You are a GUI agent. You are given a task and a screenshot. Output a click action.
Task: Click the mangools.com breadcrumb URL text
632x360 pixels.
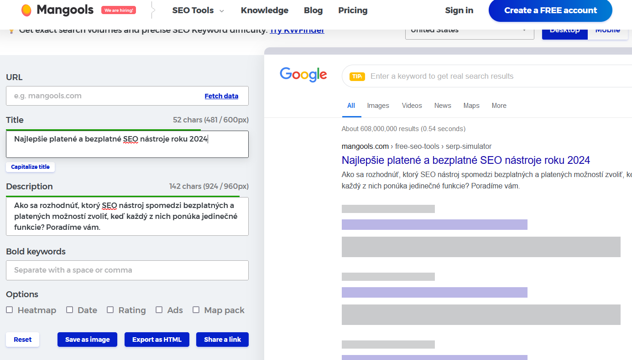(365, 147)
